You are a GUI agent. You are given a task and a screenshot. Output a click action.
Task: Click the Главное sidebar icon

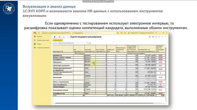coord(35,37)
